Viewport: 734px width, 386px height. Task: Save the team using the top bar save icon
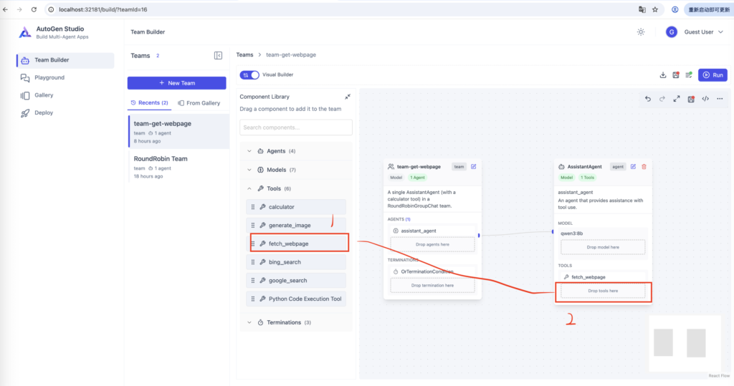[x=676, y=75]
